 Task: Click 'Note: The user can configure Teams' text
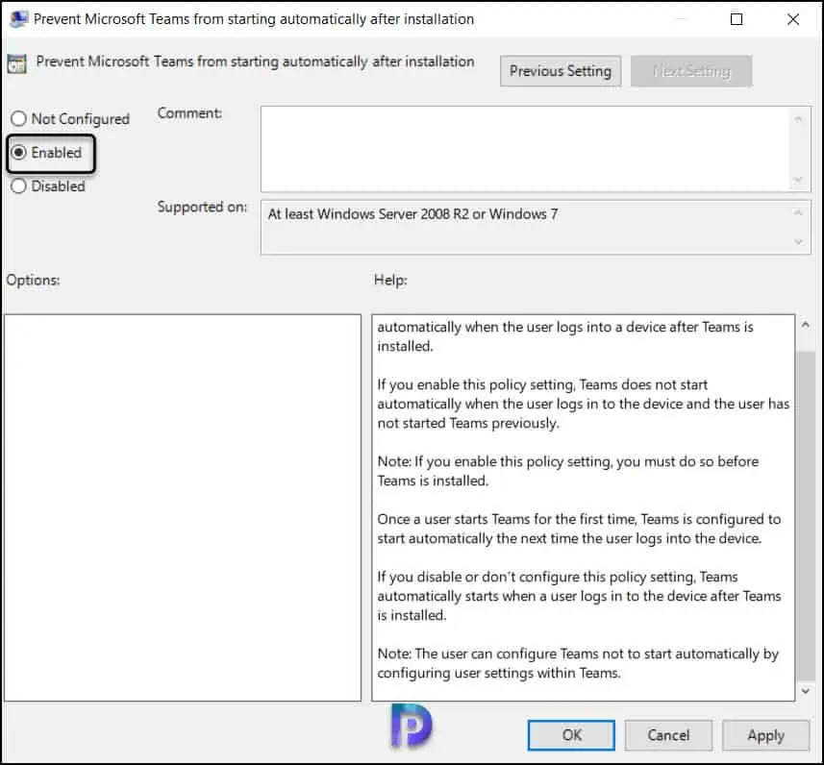(x=578, y=663)
